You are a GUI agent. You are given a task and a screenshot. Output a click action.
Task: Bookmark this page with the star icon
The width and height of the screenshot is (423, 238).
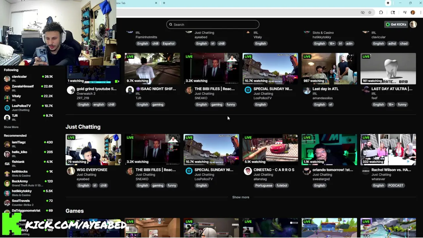370,13
